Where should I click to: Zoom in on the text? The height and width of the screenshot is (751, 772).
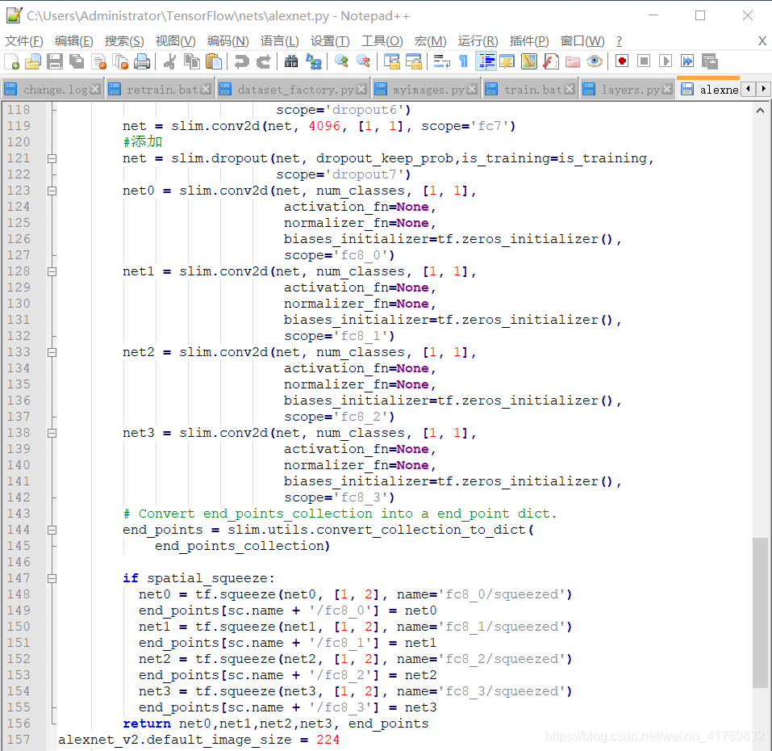pos(341,61)
